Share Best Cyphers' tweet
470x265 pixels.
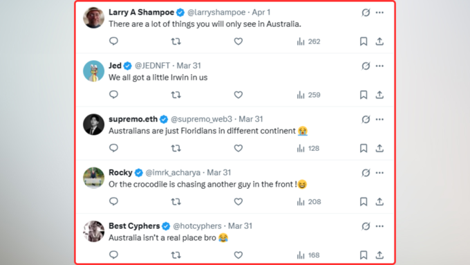[x=379, y=255]
